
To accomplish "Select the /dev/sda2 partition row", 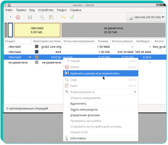I will [x=85, y=52].
